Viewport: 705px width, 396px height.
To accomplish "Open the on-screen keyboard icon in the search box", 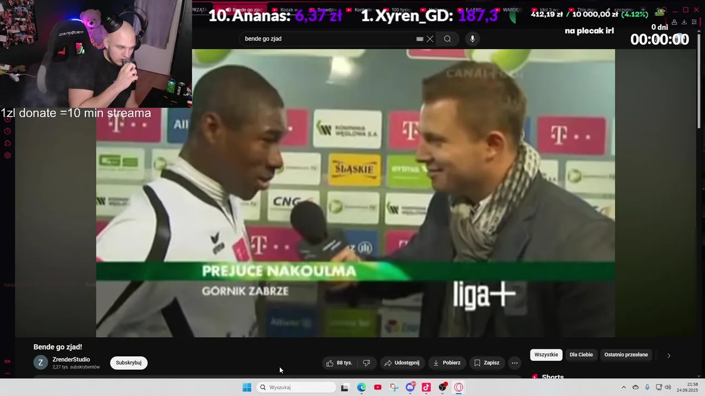I will (x=420, y=39).
